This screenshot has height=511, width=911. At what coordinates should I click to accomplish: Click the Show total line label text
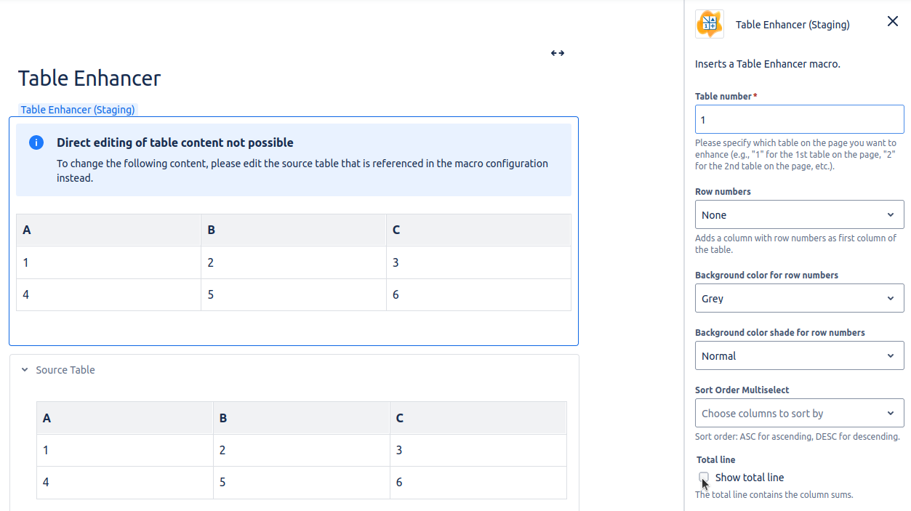coord(750,478)
